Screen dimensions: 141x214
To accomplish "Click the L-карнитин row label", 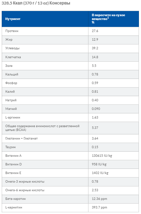I will [x=14, y=207].
